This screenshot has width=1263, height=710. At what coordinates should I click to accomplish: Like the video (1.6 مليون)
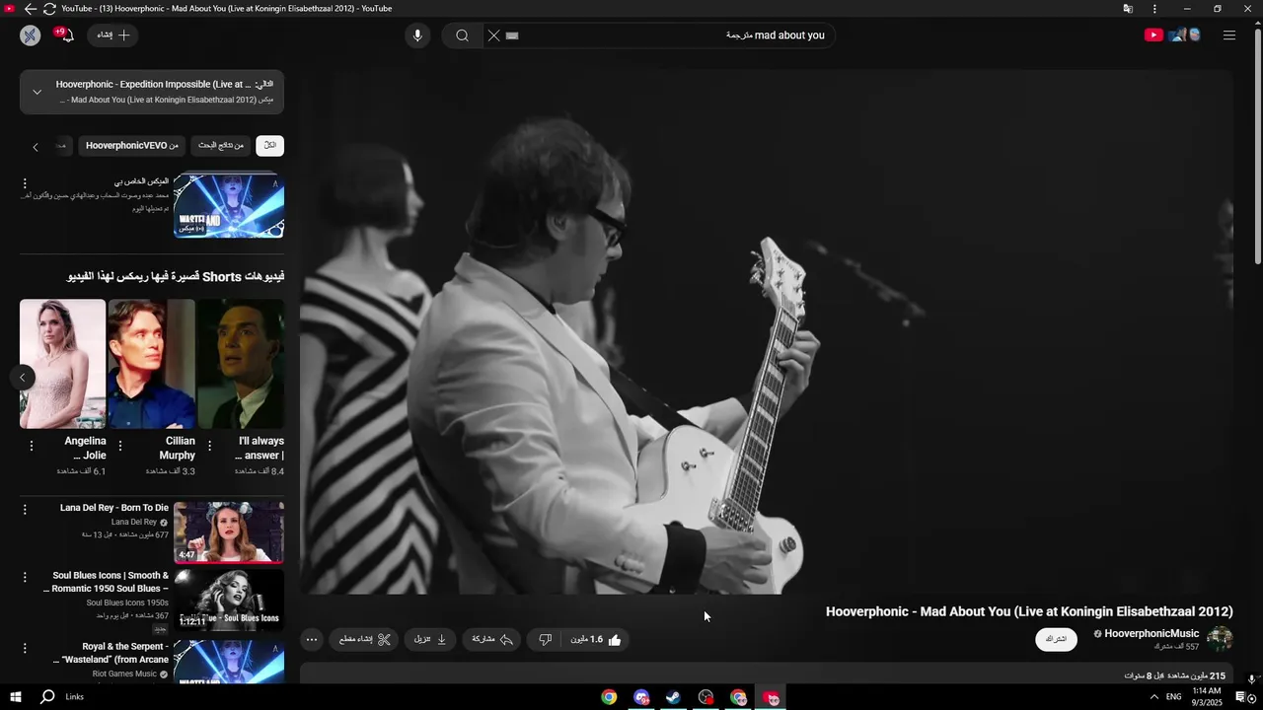pos(597,640)
